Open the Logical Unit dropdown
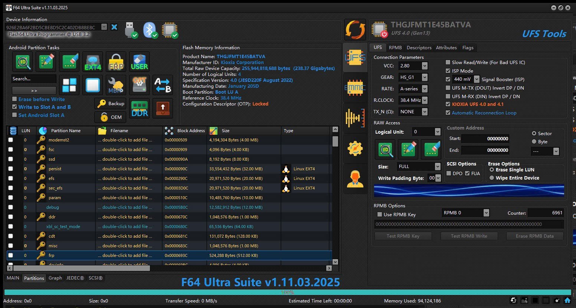 click(438, 131)
